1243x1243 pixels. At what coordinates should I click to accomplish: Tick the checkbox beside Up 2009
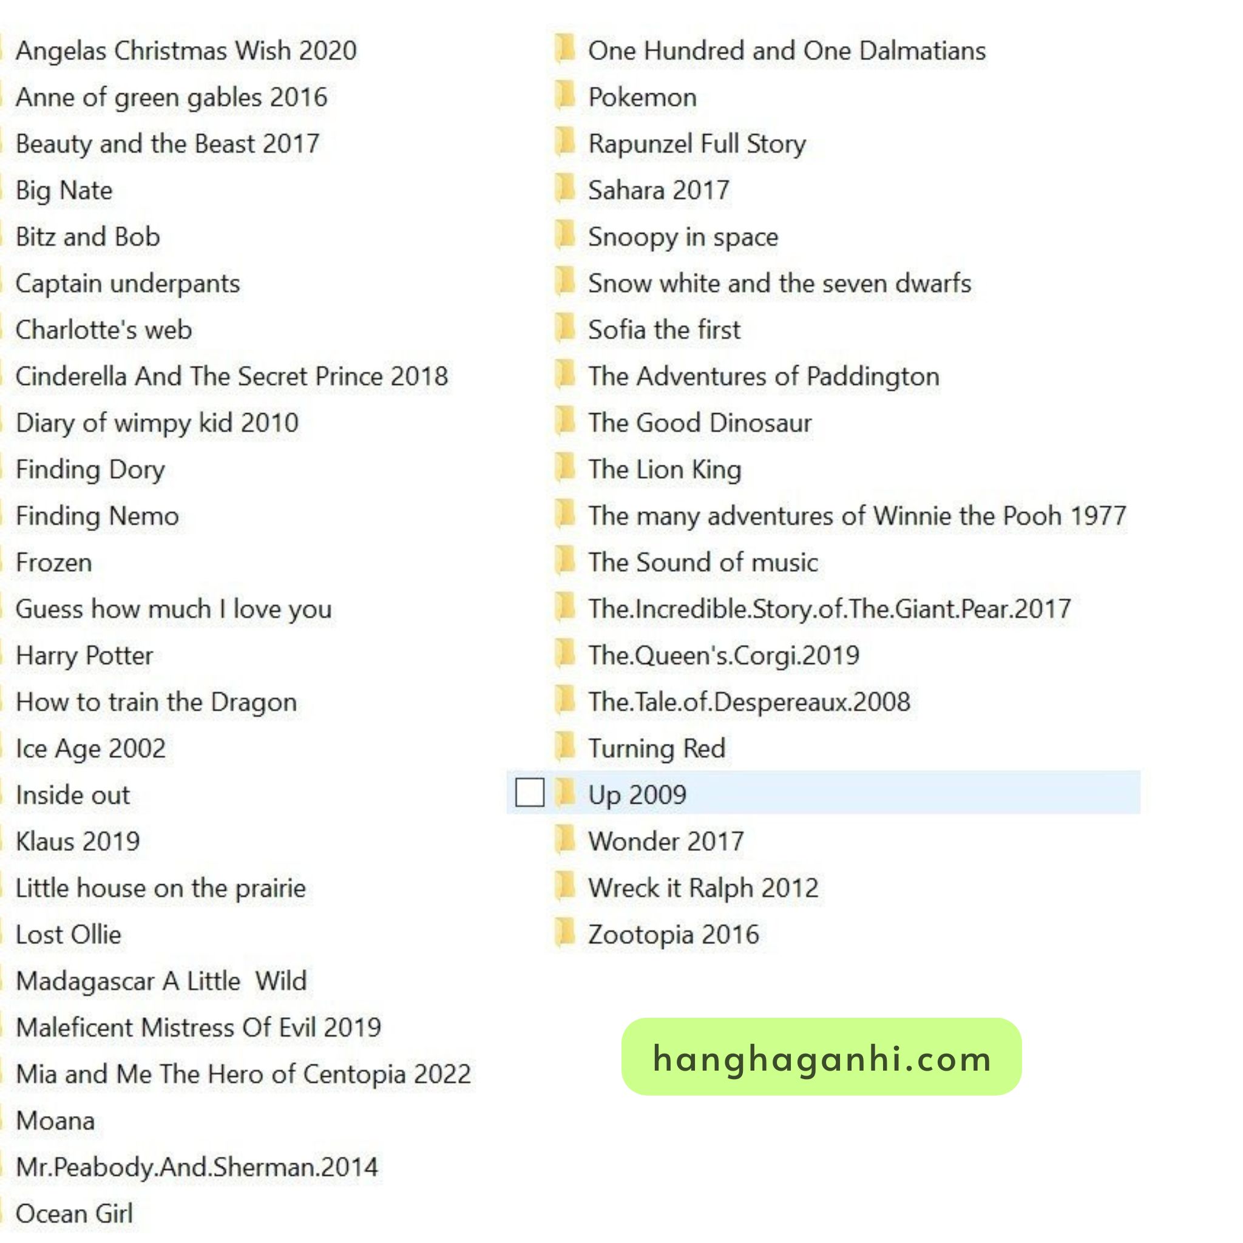pyautogui.click(x=529, y=793)
